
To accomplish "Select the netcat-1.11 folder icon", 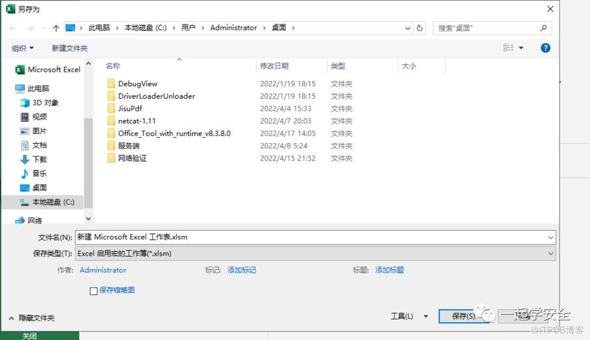I will point(111,121).
